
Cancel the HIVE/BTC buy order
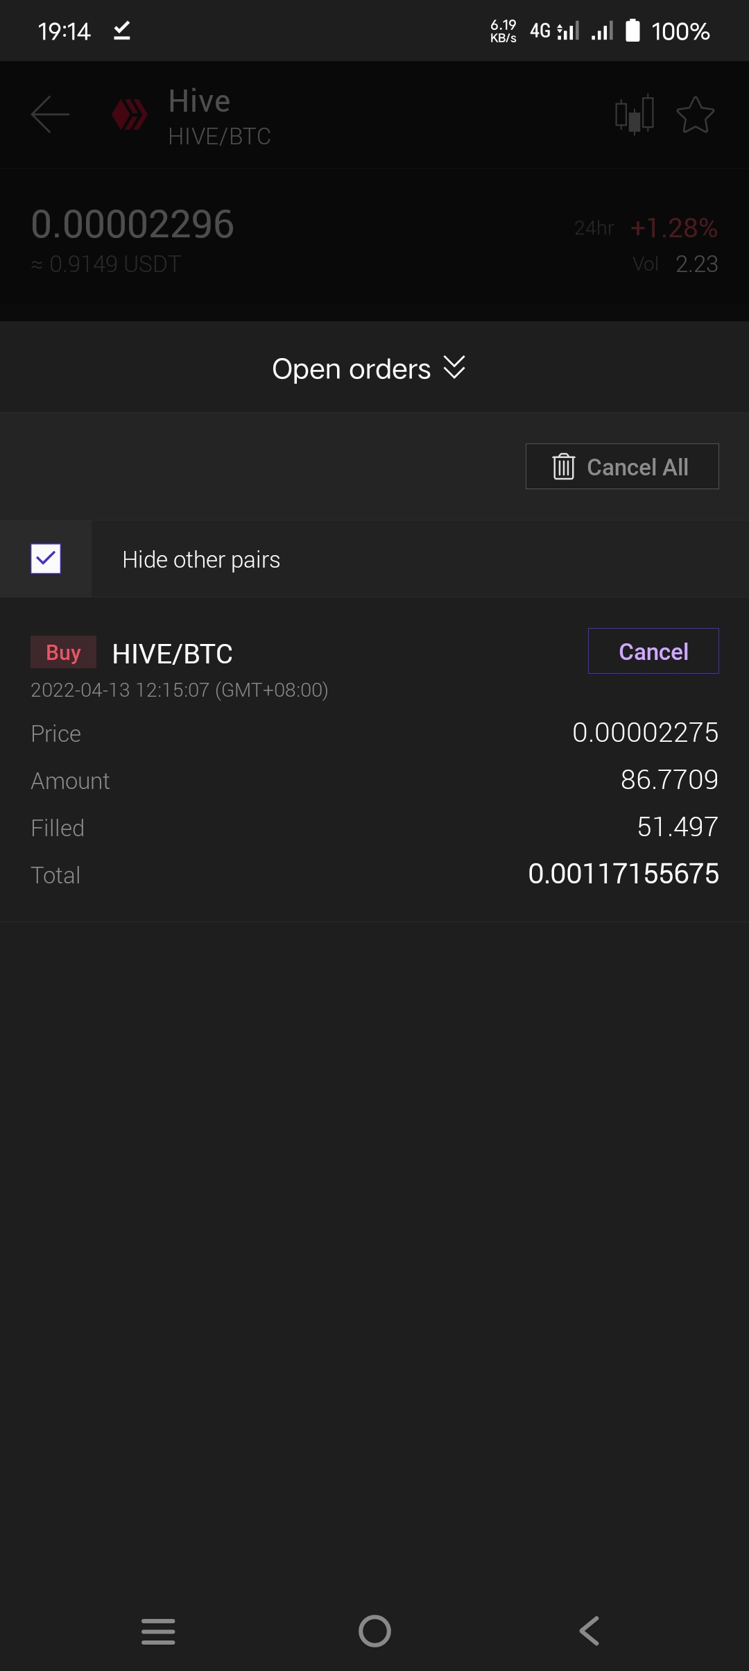coord(653,651)
